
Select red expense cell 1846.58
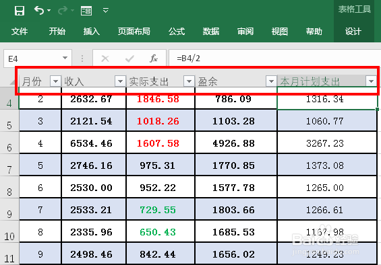click(160, 99)
